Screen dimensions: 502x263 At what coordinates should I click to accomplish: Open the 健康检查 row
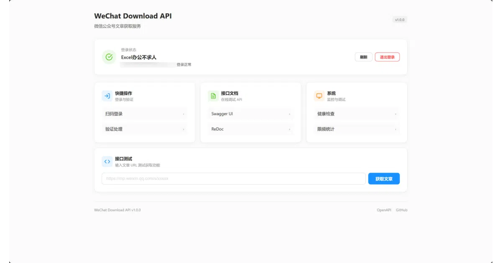357,114
